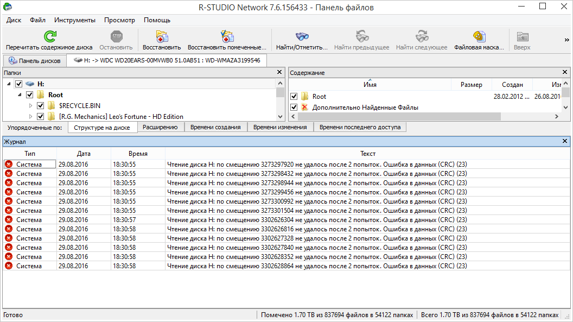This screenshot has width=573, height=322.
Task: Click the Root folder icon in tree
Action: click(40, 95)
